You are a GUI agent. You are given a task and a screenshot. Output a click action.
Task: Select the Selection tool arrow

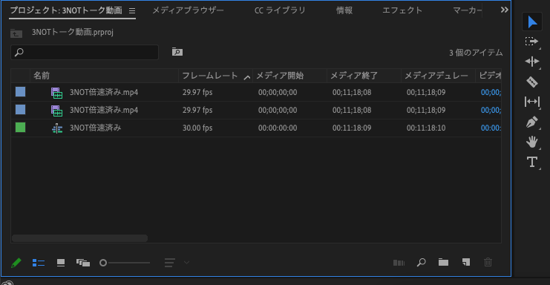pyautogui.click(x=532, y=22)
